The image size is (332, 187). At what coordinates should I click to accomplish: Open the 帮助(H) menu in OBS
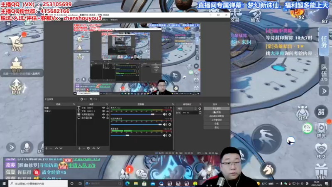tap(114, 20)
